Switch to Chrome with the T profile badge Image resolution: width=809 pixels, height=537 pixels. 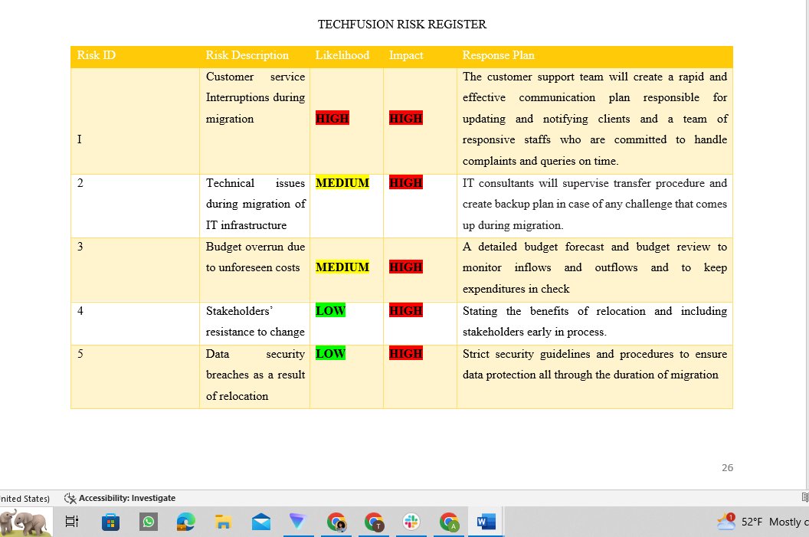[374, 522]
